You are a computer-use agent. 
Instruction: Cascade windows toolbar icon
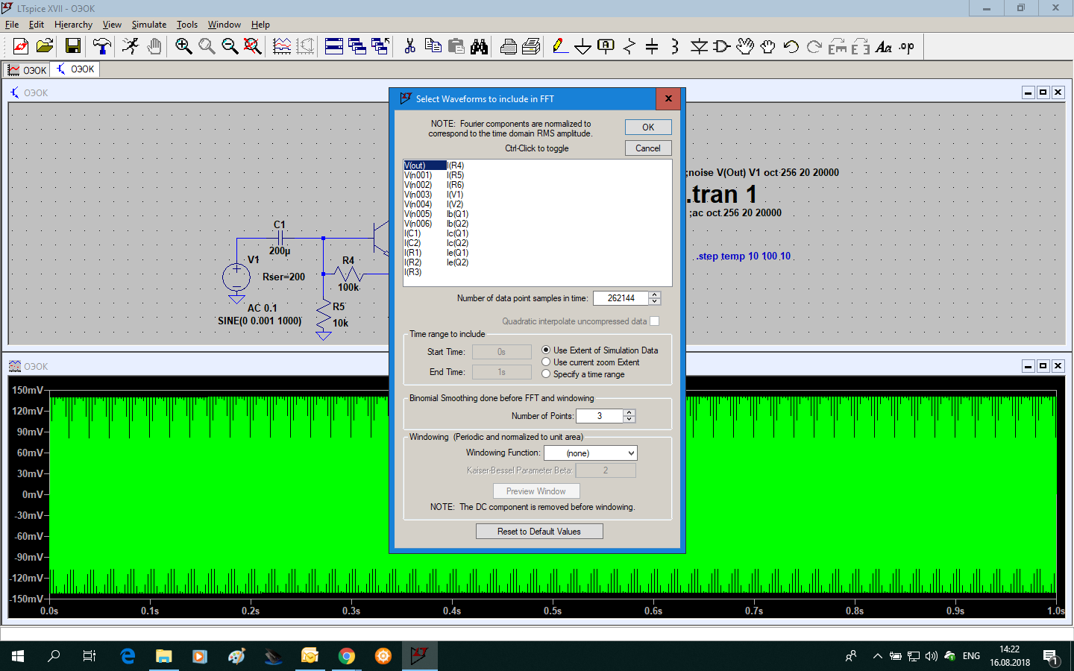point(357,46)
